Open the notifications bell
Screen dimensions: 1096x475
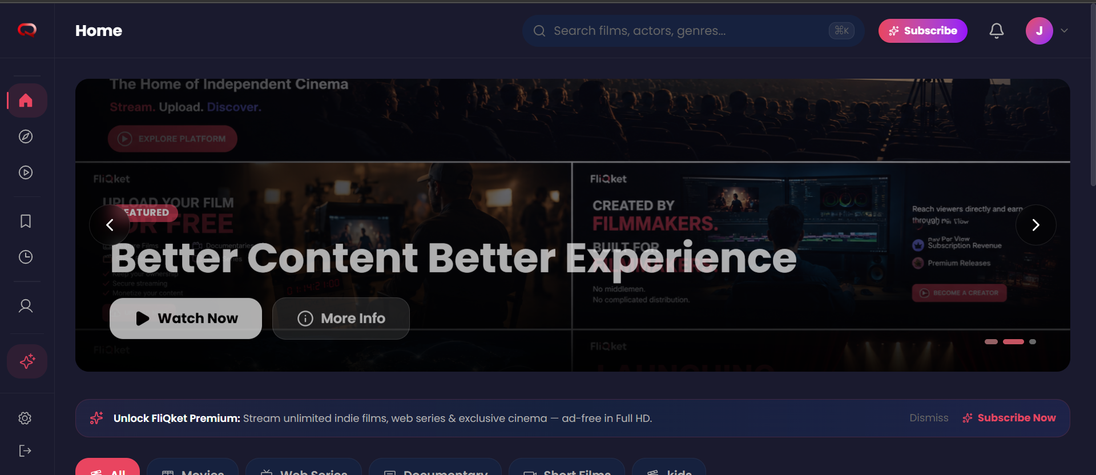997,31
